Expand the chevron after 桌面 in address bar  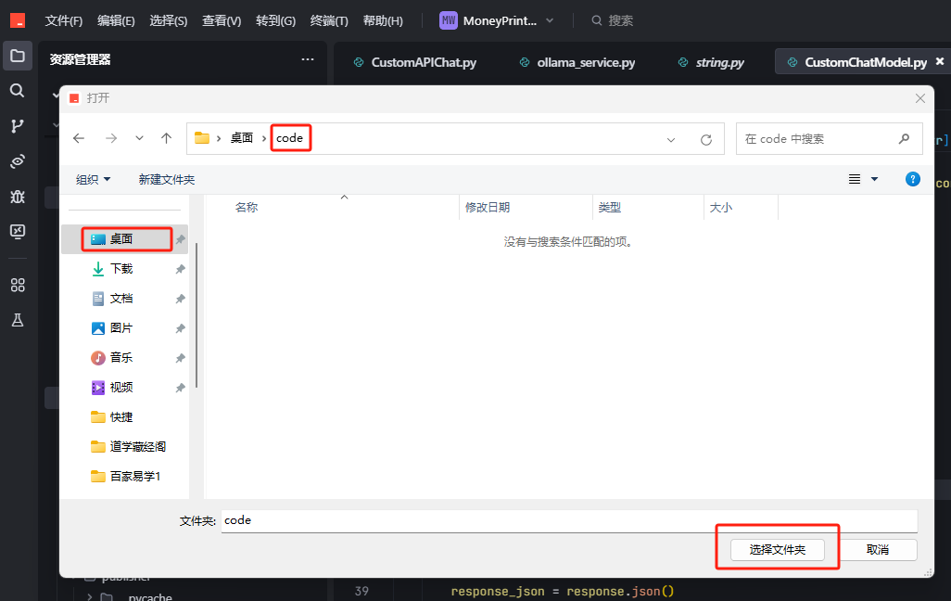coord(264,138)
